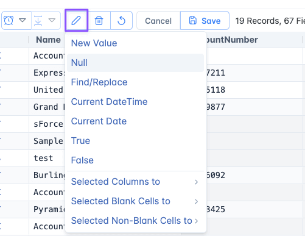Image resolution: width=305 pixels, height=236 pixels.
Task: Select the Burling name cell
Action: click(x=47, y=175)
